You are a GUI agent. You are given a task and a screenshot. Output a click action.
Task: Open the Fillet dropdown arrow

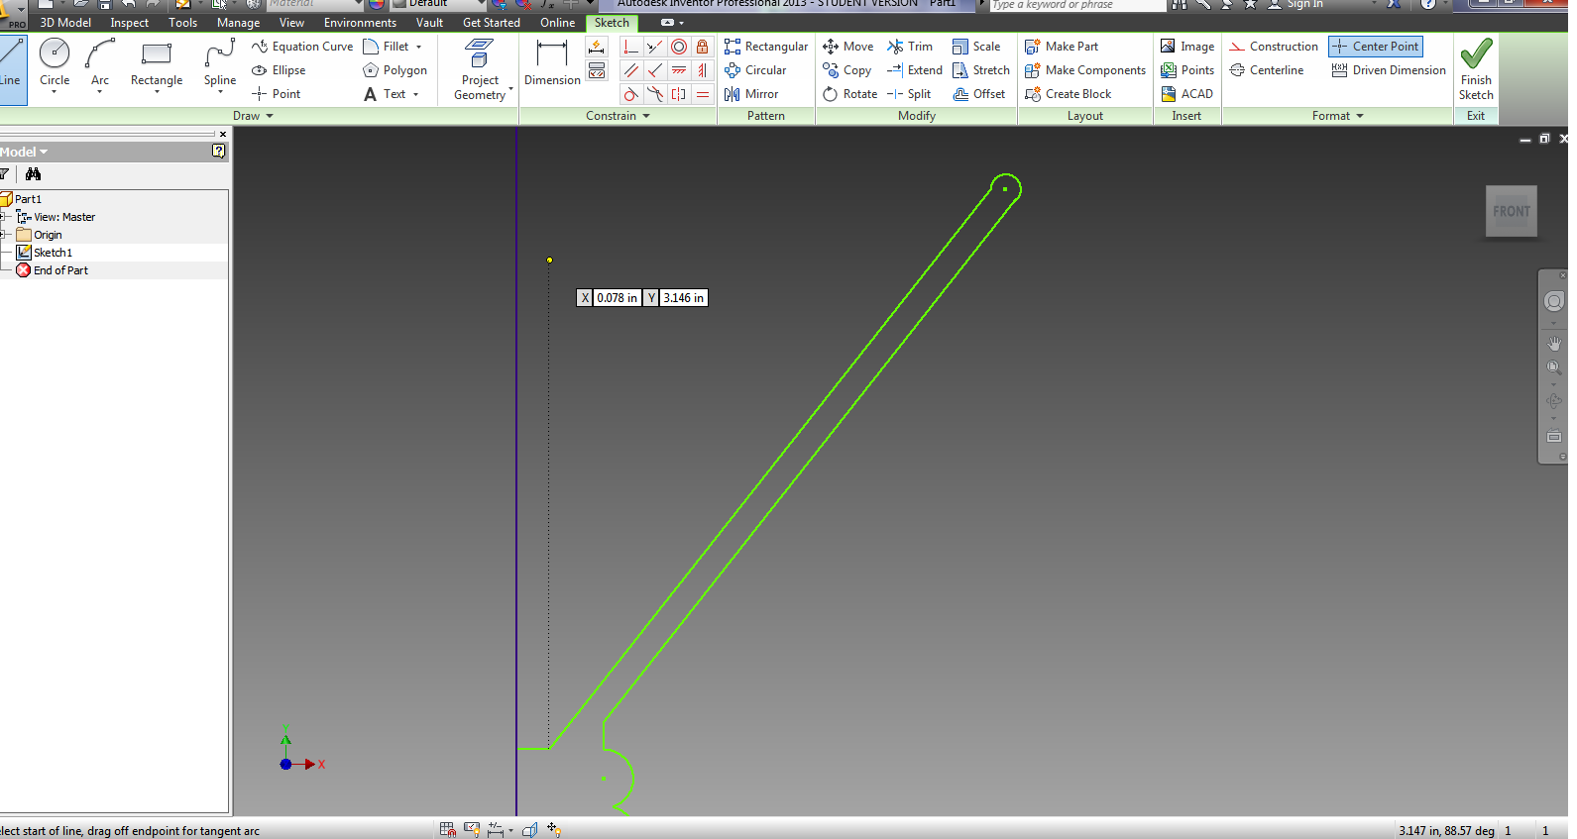[418, 48]
